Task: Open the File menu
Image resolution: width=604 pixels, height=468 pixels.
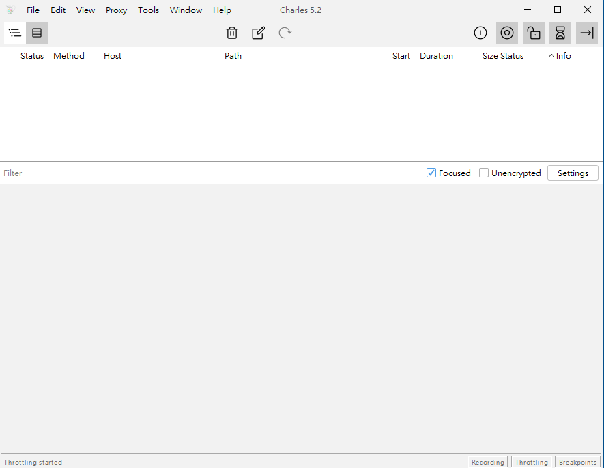Action: (33, 10)
